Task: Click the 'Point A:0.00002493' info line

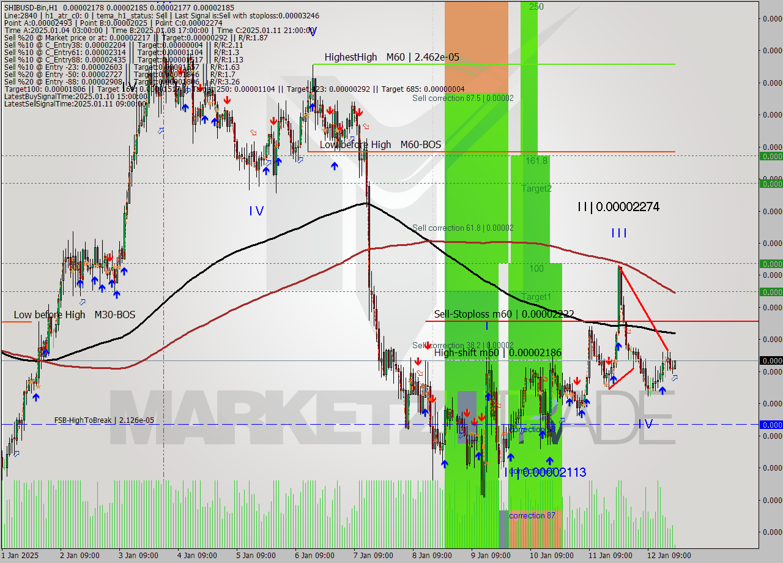Action: 113,23
